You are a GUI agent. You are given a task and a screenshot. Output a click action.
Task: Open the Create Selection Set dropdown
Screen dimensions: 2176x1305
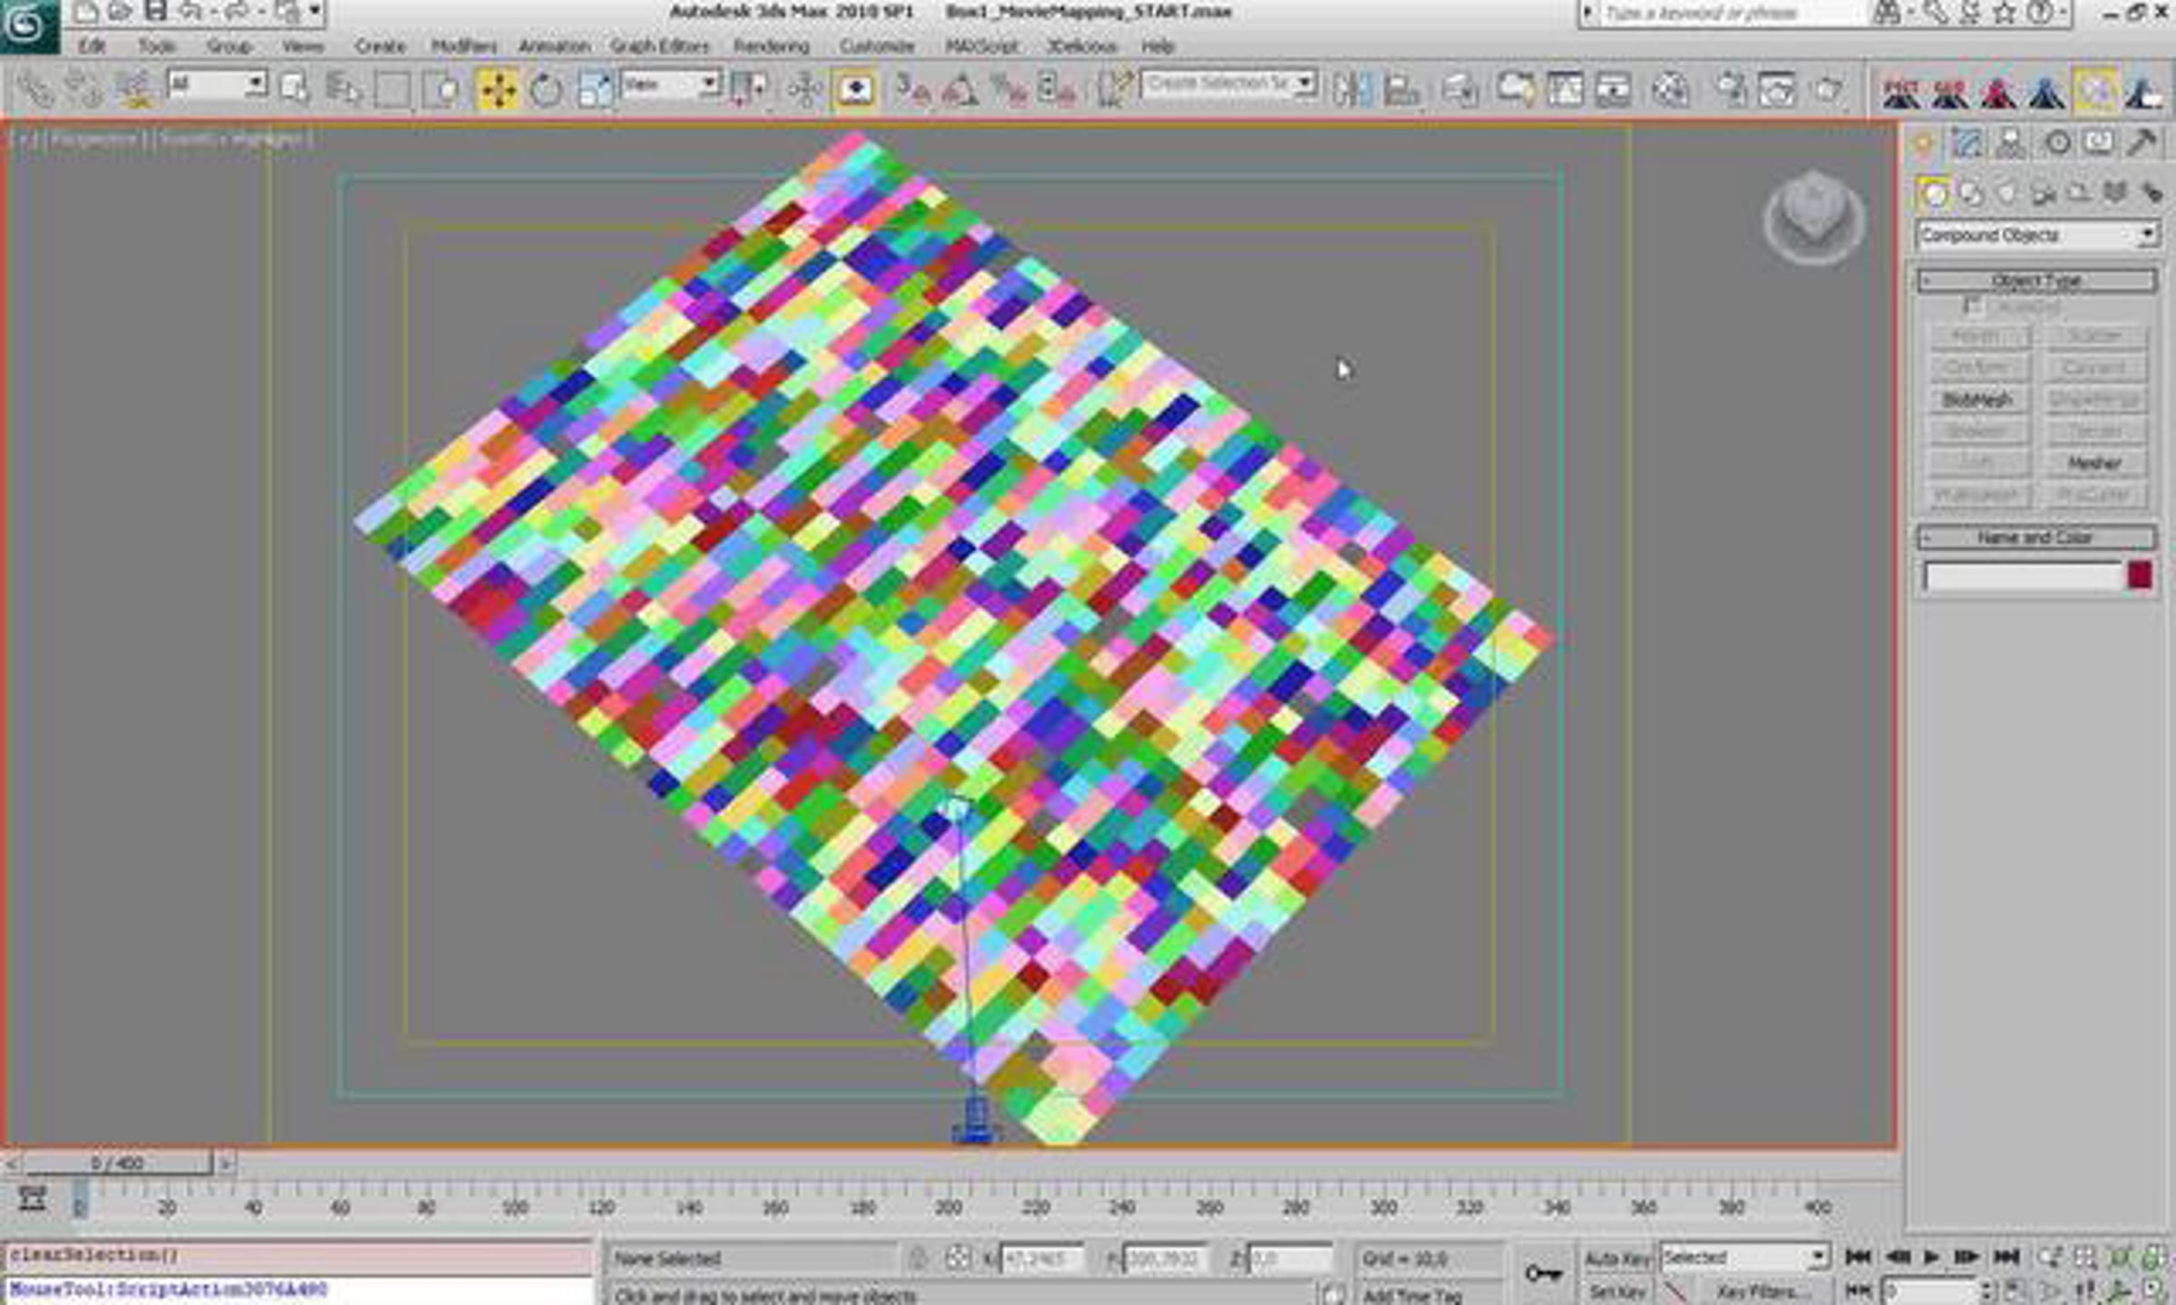[x=1305, y=84]
